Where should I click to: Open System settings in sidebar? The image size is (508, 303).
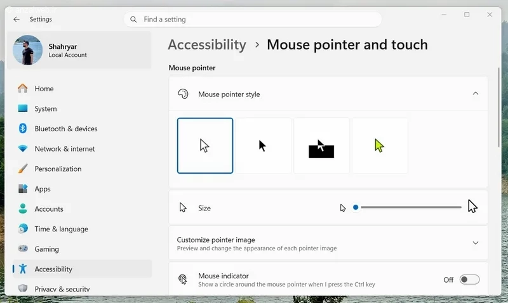(82, 108)
